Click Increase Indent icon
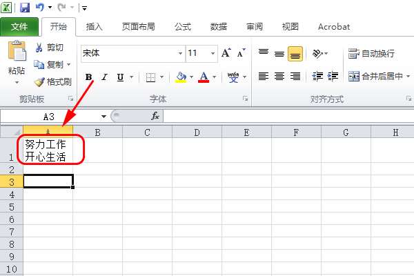The width and height of the screenshot is (414, 276). pos(333,77)
